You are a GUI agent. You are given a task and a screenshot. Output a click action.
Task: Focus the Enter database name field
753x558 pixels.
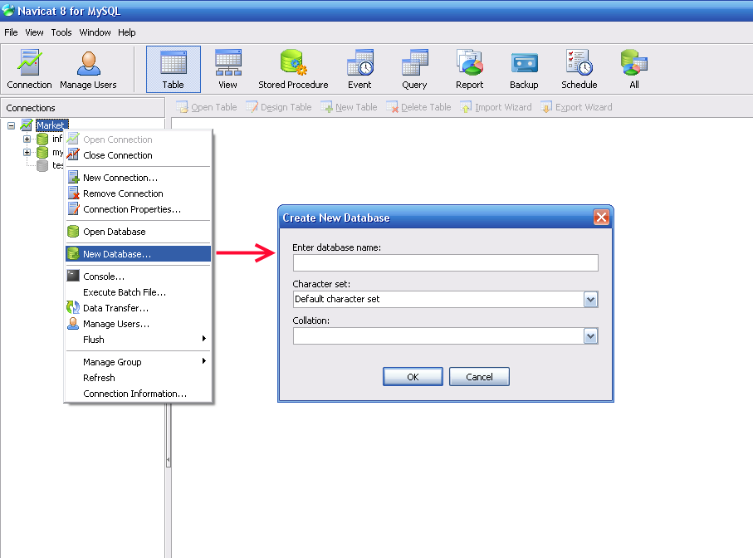click(x=446, y=262)
